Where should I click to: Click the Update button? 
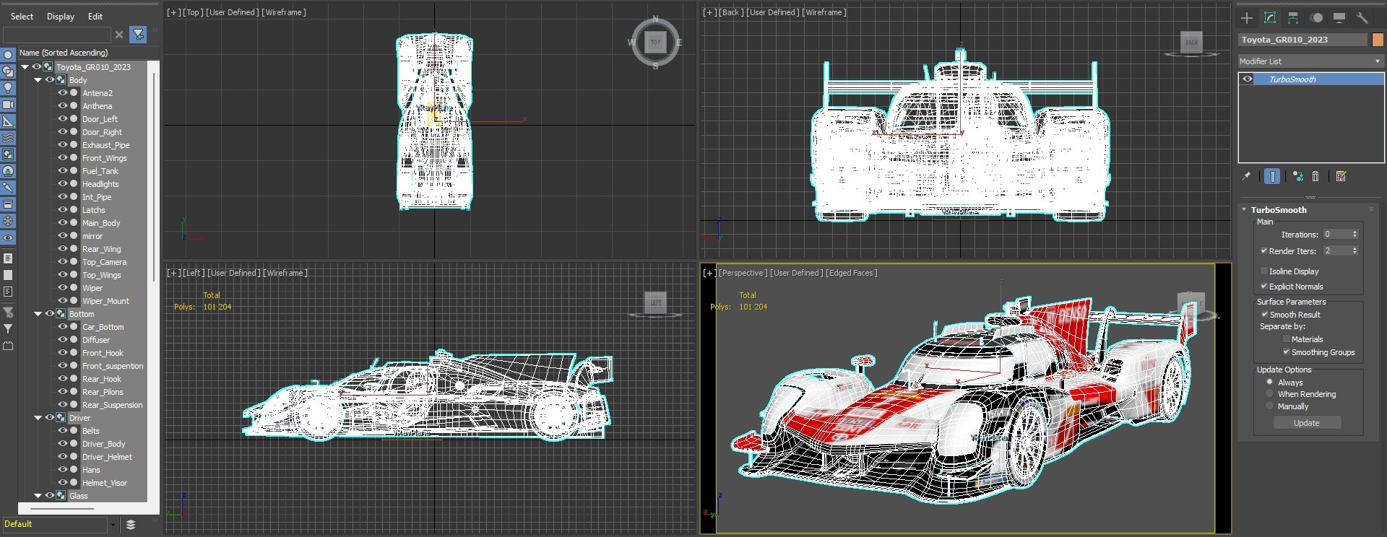pyautogui.click(x=1306, y=423)
